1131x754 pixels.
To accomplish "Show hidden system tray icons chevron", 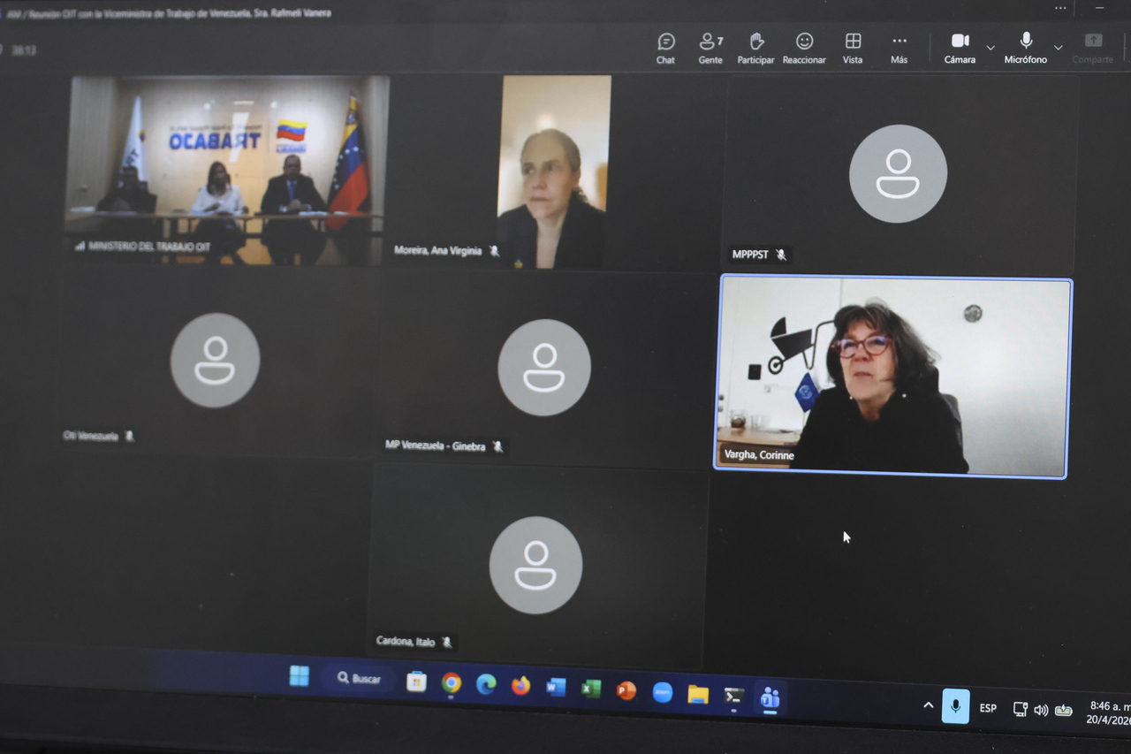I will tap(928, 705).
